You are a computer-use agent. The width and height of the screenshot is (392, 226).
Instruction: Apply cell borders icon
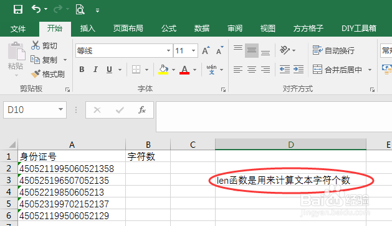pyautogui.click(x=136, y=70)
